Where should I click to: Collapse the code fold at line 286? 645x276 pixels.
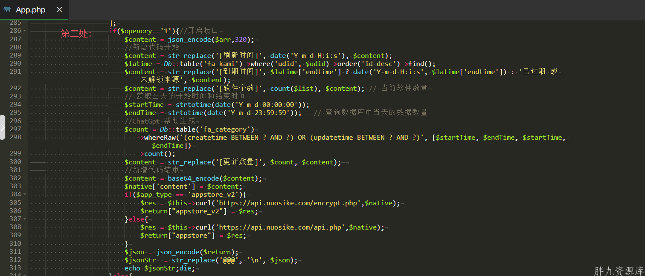click(25, 31)
